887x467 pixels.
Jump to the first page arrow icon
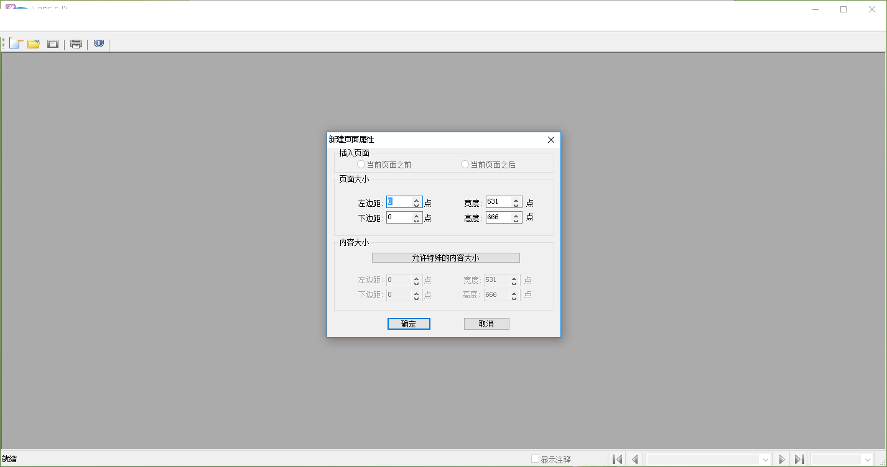(x=617, y=458)
